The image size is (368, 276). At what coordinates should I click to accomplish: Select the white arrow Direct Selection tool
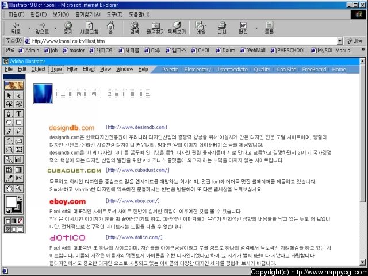18,95
